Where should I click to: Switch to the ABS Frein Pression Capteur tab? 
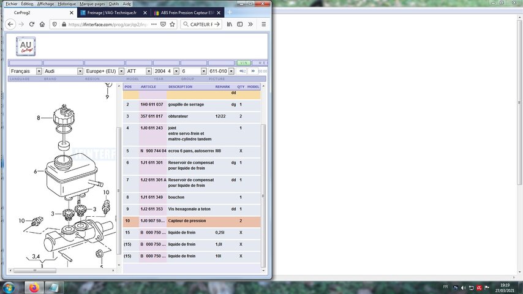point(187,13)
